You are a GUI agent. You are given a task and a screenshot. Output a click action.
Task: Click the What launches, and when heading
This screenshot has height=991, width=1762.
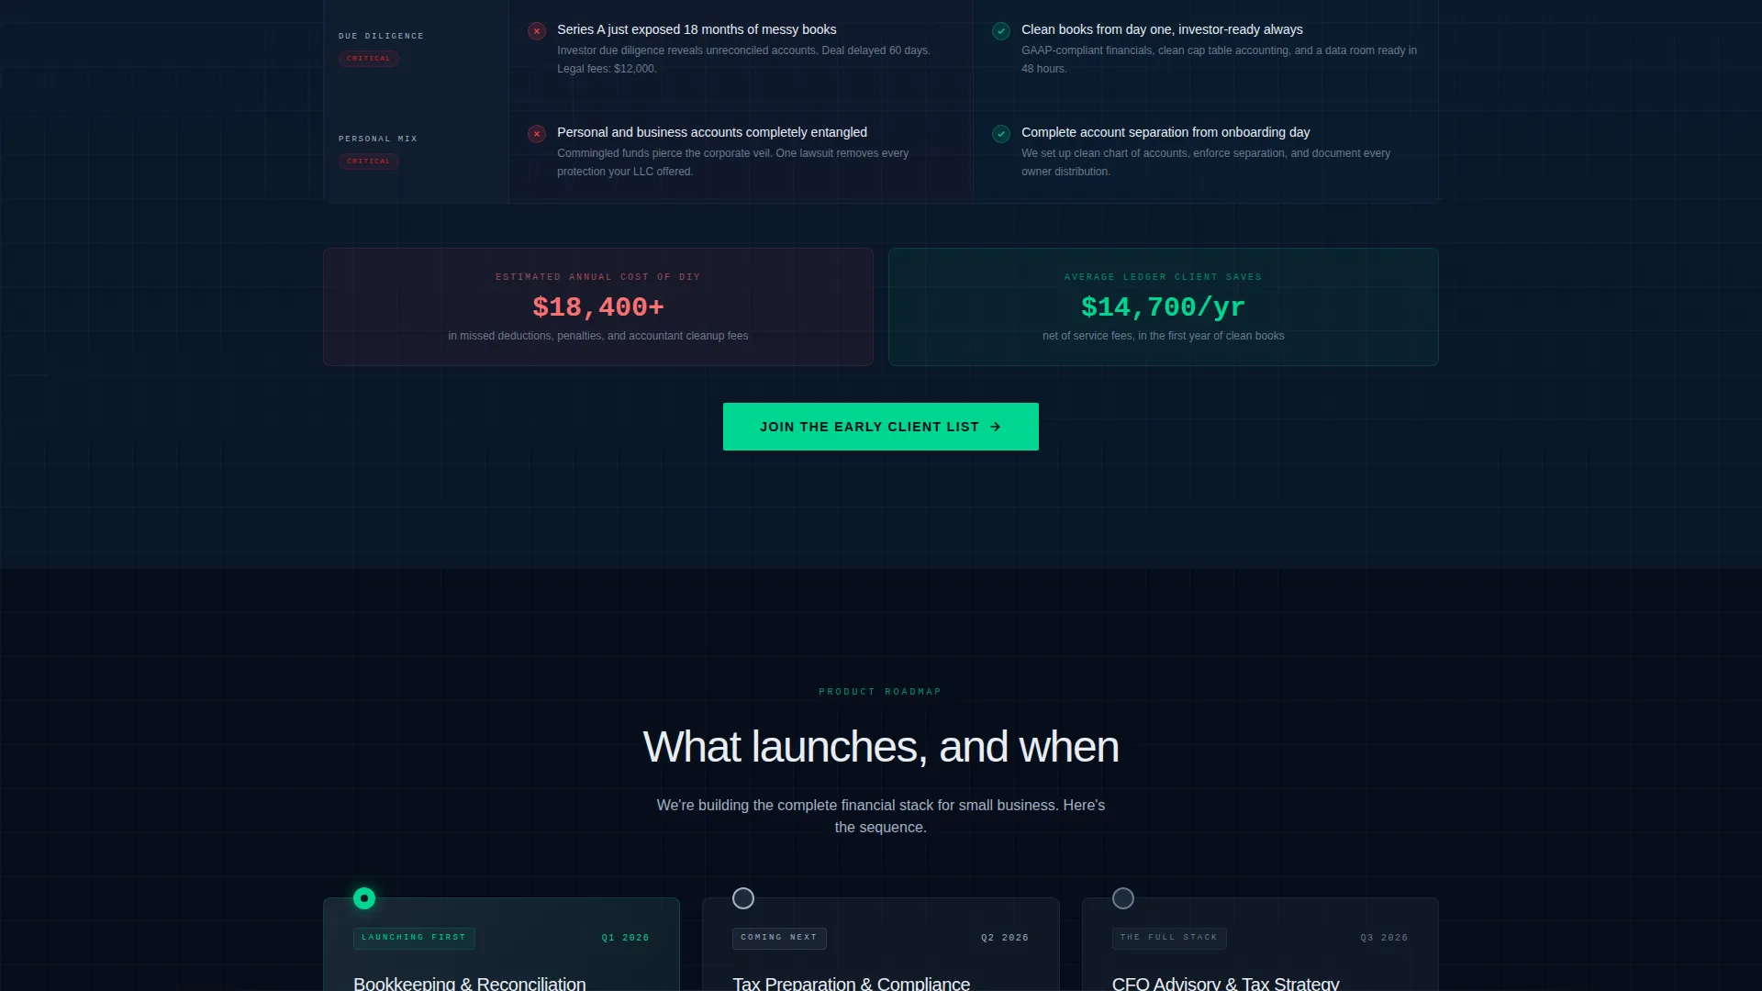[881, 747]
